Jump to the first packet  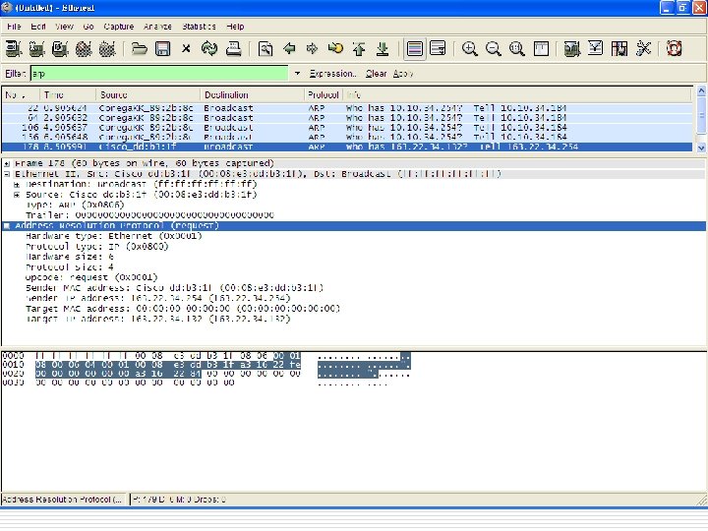click(359, 48)
